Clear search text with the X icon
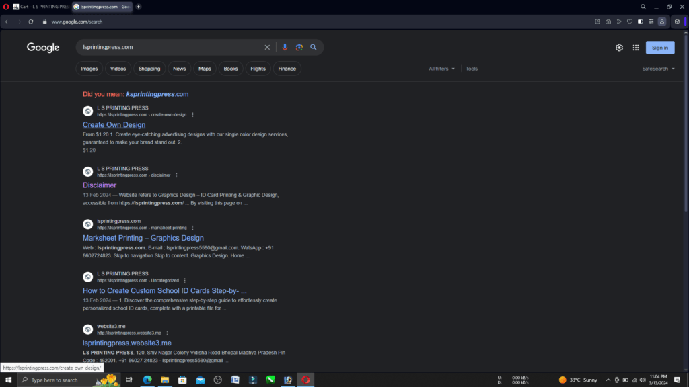689x387 pixels. [x=267, y=48]
